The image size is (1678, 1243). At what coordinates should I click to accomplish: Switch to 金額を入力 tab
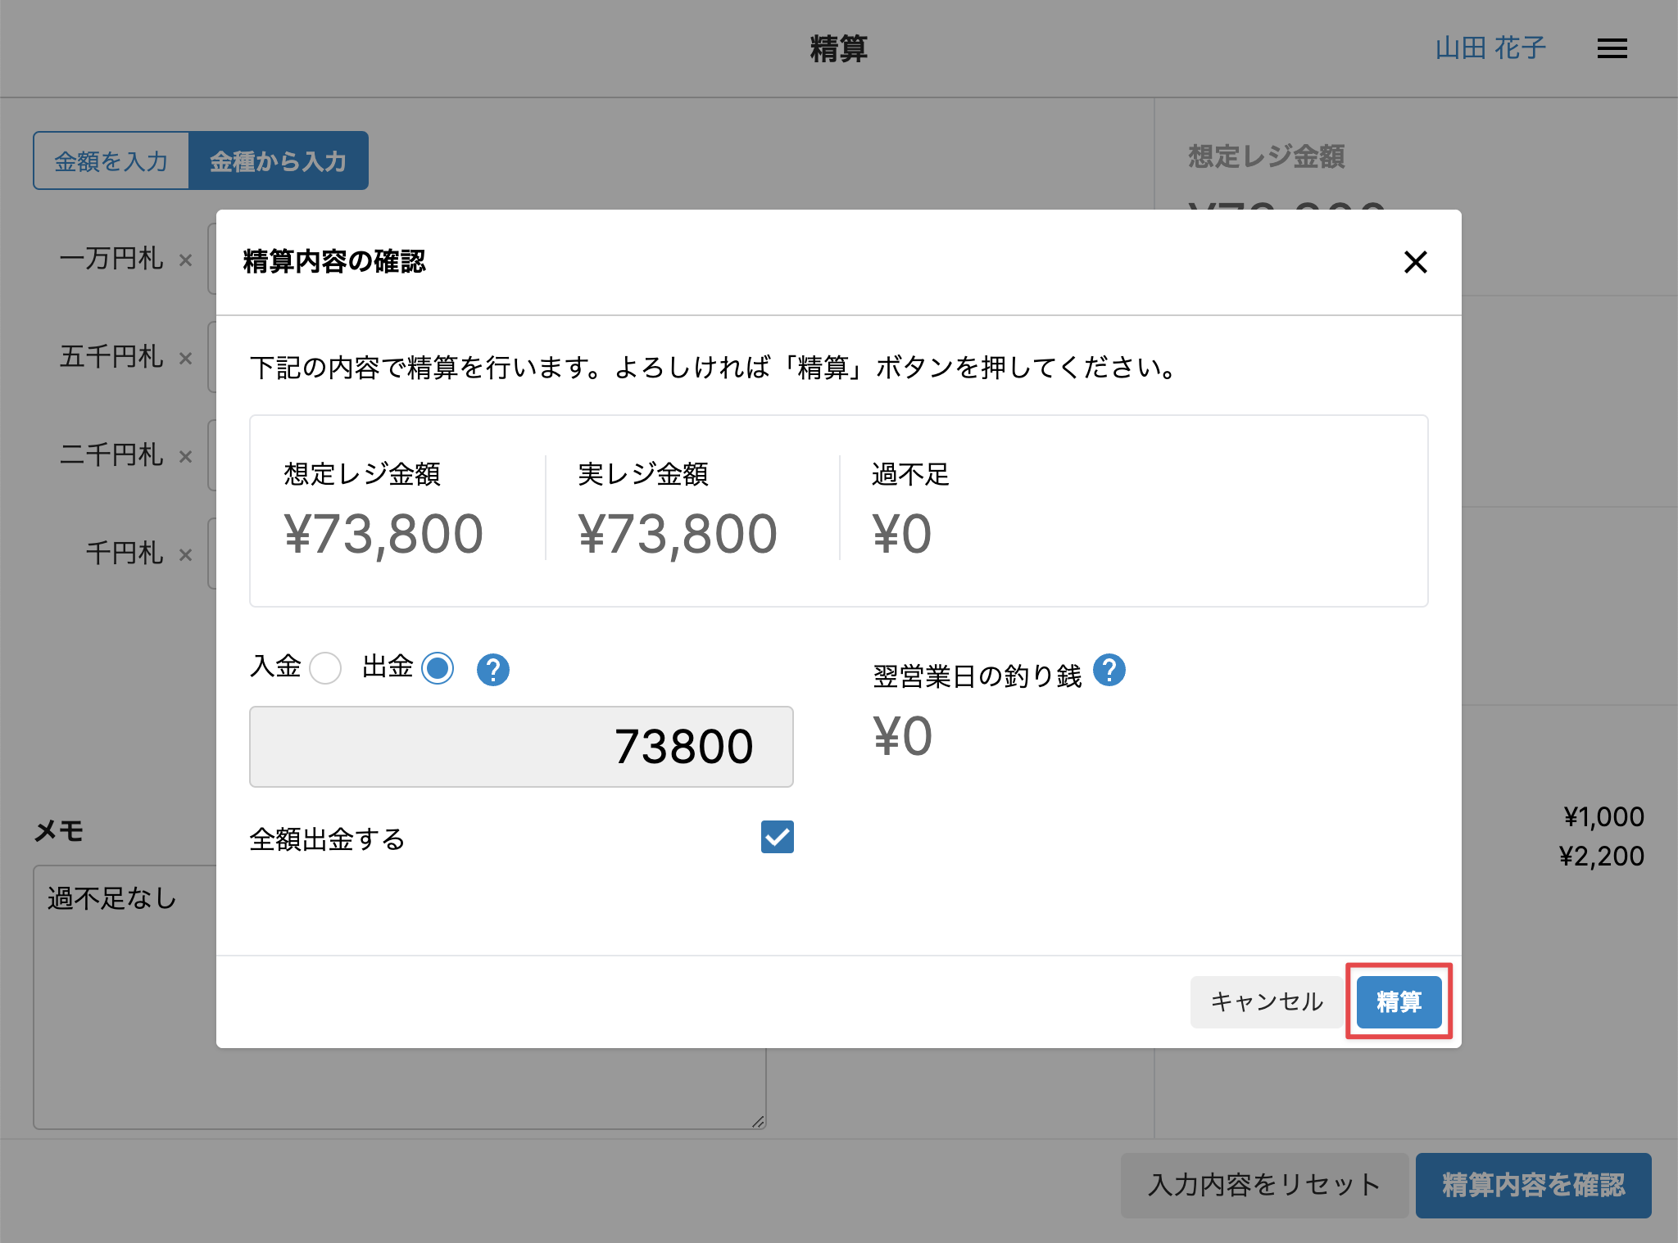pyautogui.click(x=111, y=161)
